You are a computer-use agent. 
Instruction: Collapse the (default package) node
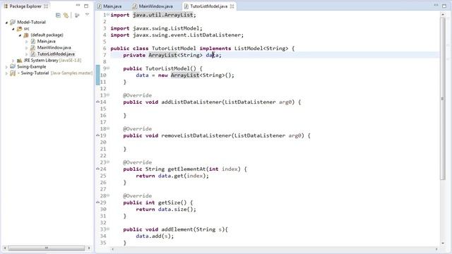(x=20, y=35)
